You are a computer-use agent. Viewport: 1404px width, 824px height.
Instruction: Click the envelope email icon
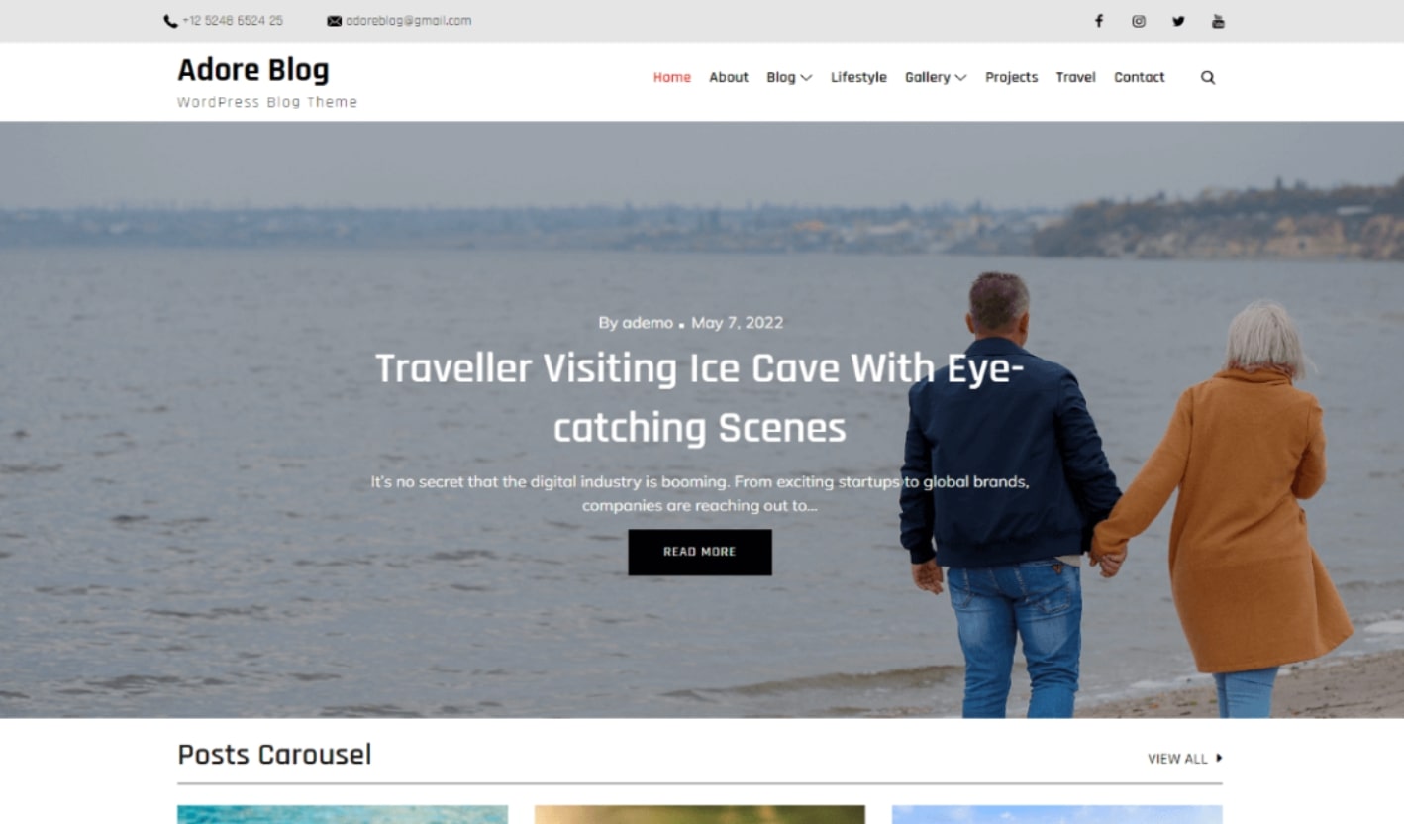(x=335, y=21)
